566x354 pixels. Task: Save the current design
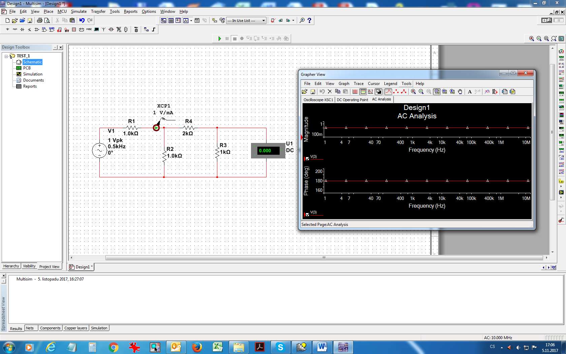point(30,21)
